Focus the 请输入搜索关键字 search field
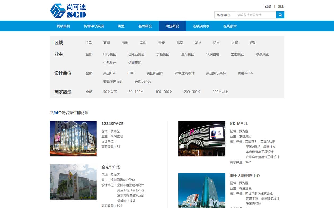 [256, 15]
